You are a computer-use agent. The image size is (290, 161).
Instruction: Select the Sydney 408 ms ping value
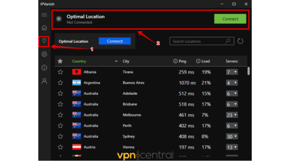pos(186,136)
